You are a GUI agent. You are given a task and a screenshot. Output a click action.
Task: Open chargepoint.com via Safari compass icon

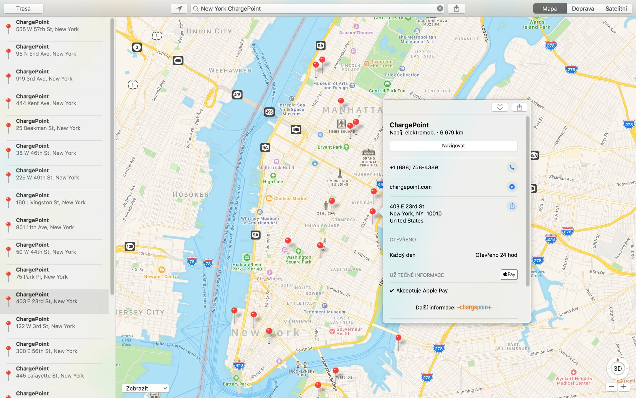512,187
